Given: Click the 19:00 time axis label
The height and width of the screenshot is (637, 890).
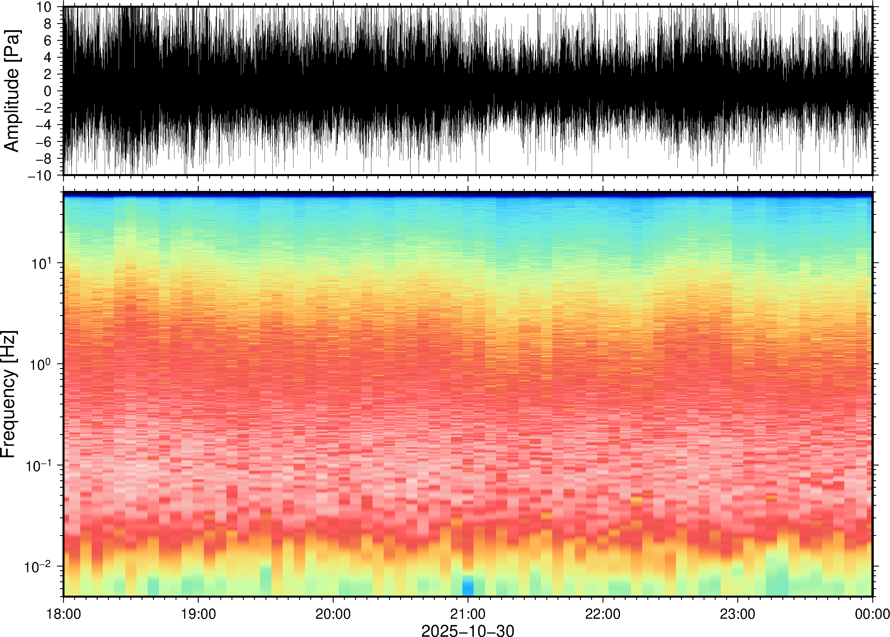Looking at the screenshot, I should click(x=198, y=614).
